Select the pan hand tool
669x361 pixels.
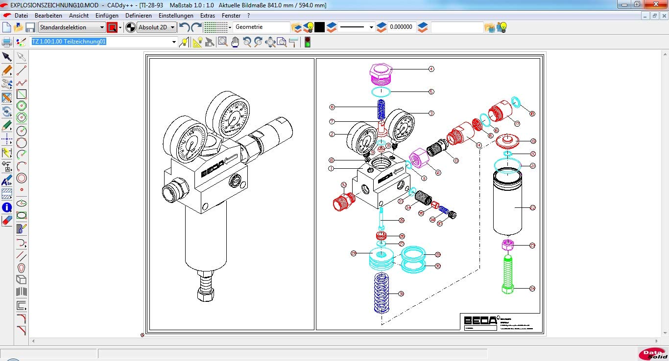tap(235, 42)
